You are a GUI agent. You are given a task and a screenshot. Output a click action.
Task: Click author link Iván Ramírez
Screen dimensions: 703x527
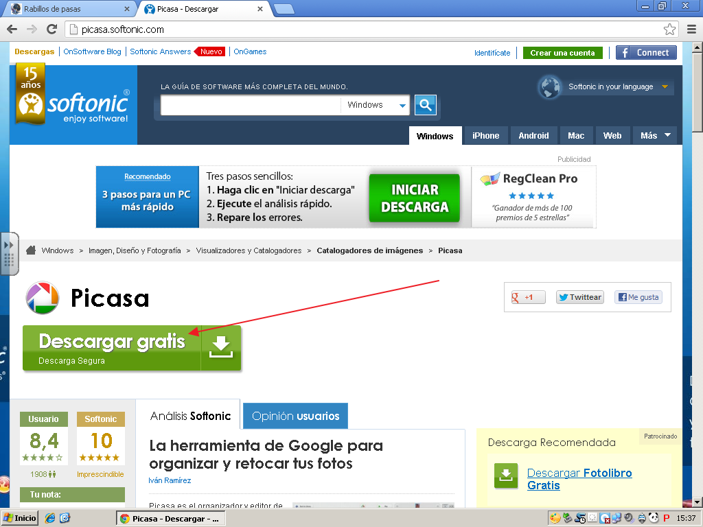point(170,480)
